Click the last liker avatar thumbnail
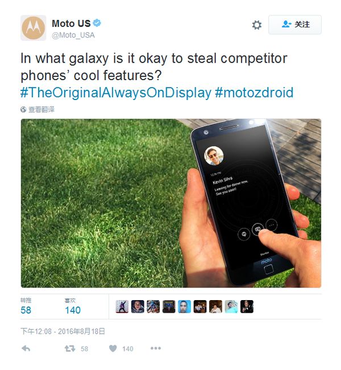Viewport: 341px width, 370px height. 247,306
